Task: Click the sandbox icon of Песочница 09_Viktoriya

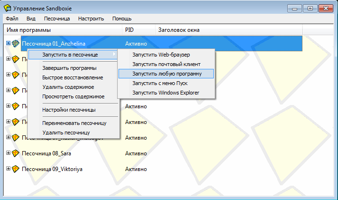Action: click(16, 169)
